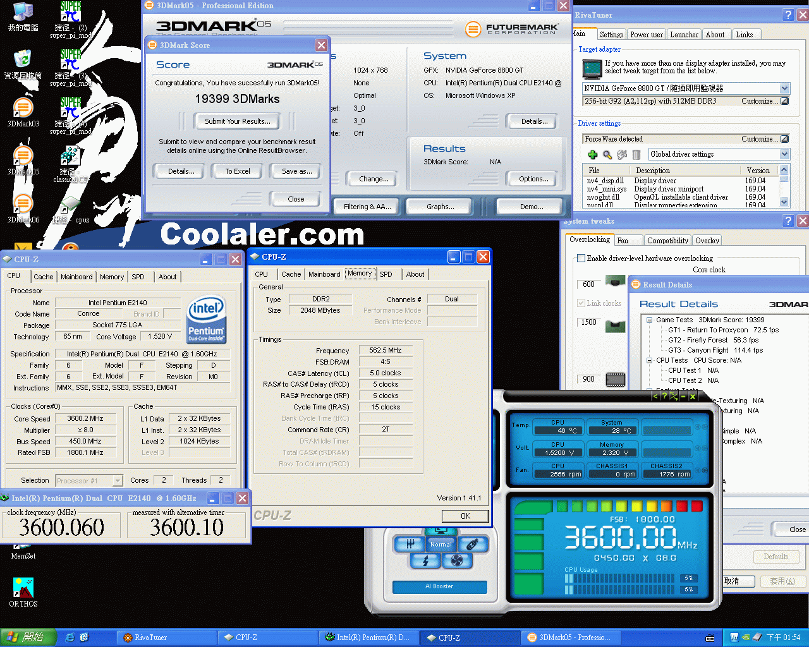Open the cpuz desktop shortcut
The height and width of the screenshot is (647, 809).
tap(71, 210)
